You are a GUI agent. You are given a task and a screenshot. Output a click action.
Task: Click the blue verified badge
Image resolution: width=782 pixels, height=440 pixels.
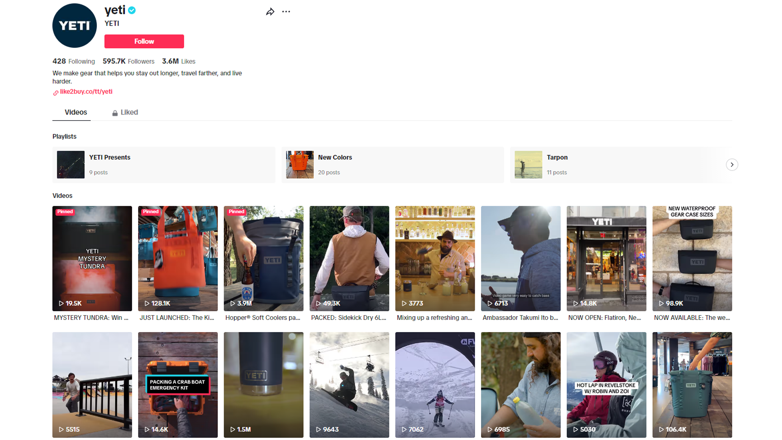pos(132,11)
